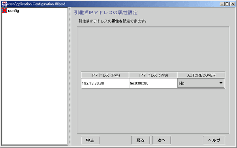Minimize the Configuration Wizard window
The width and height of the screenshot is (237, 148).
pos(222,4)
